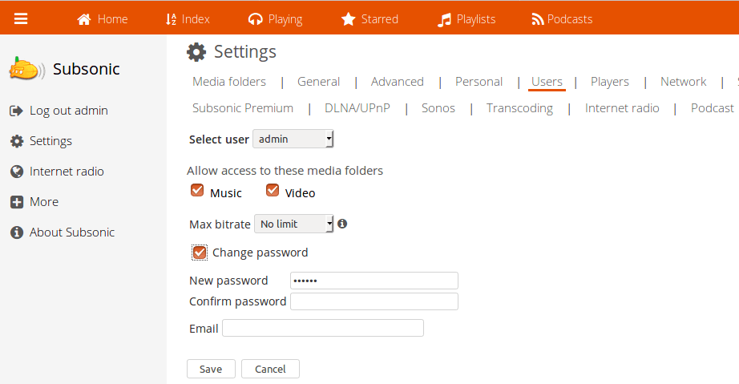
Task: Open the hamburger menu icon
Action: pyautogui.click(x=21, y=18)
